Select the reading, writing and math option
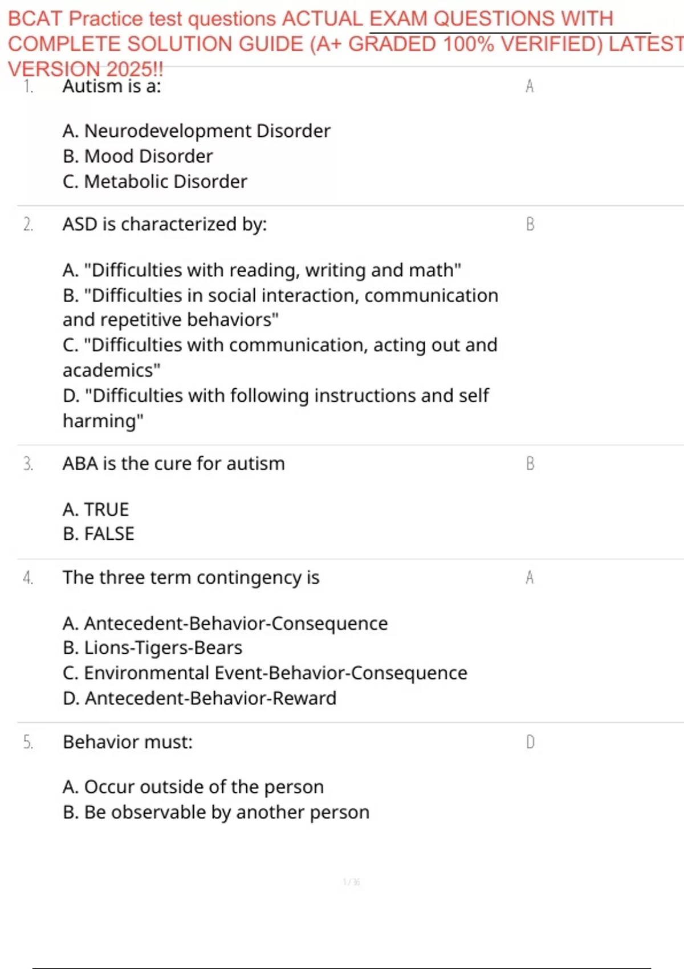 tap(262, 270)
